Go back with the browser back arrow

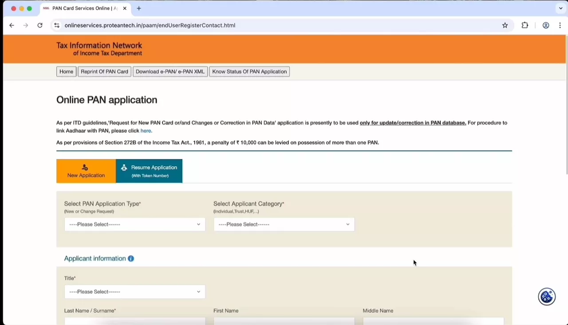[12, 25]
